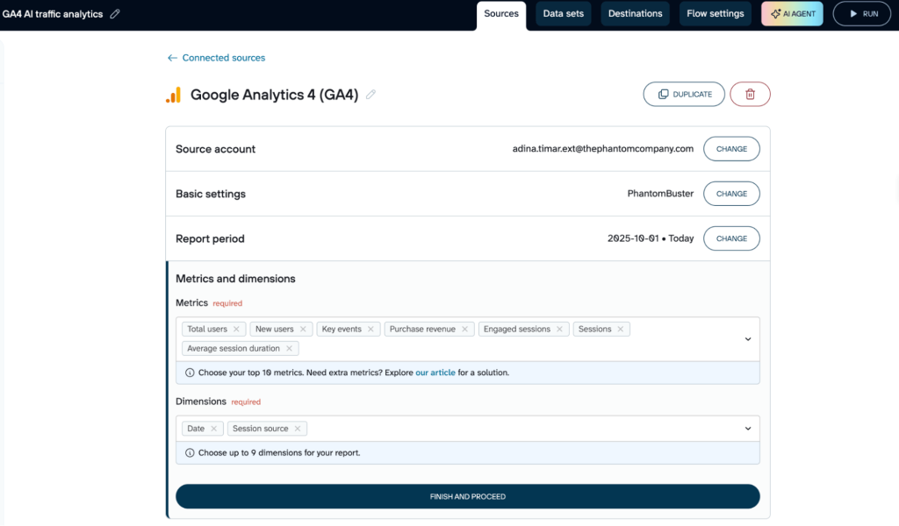Open the Flow settings tab
This screenshot has height=526, width=899.
click(x=715, y=13)
